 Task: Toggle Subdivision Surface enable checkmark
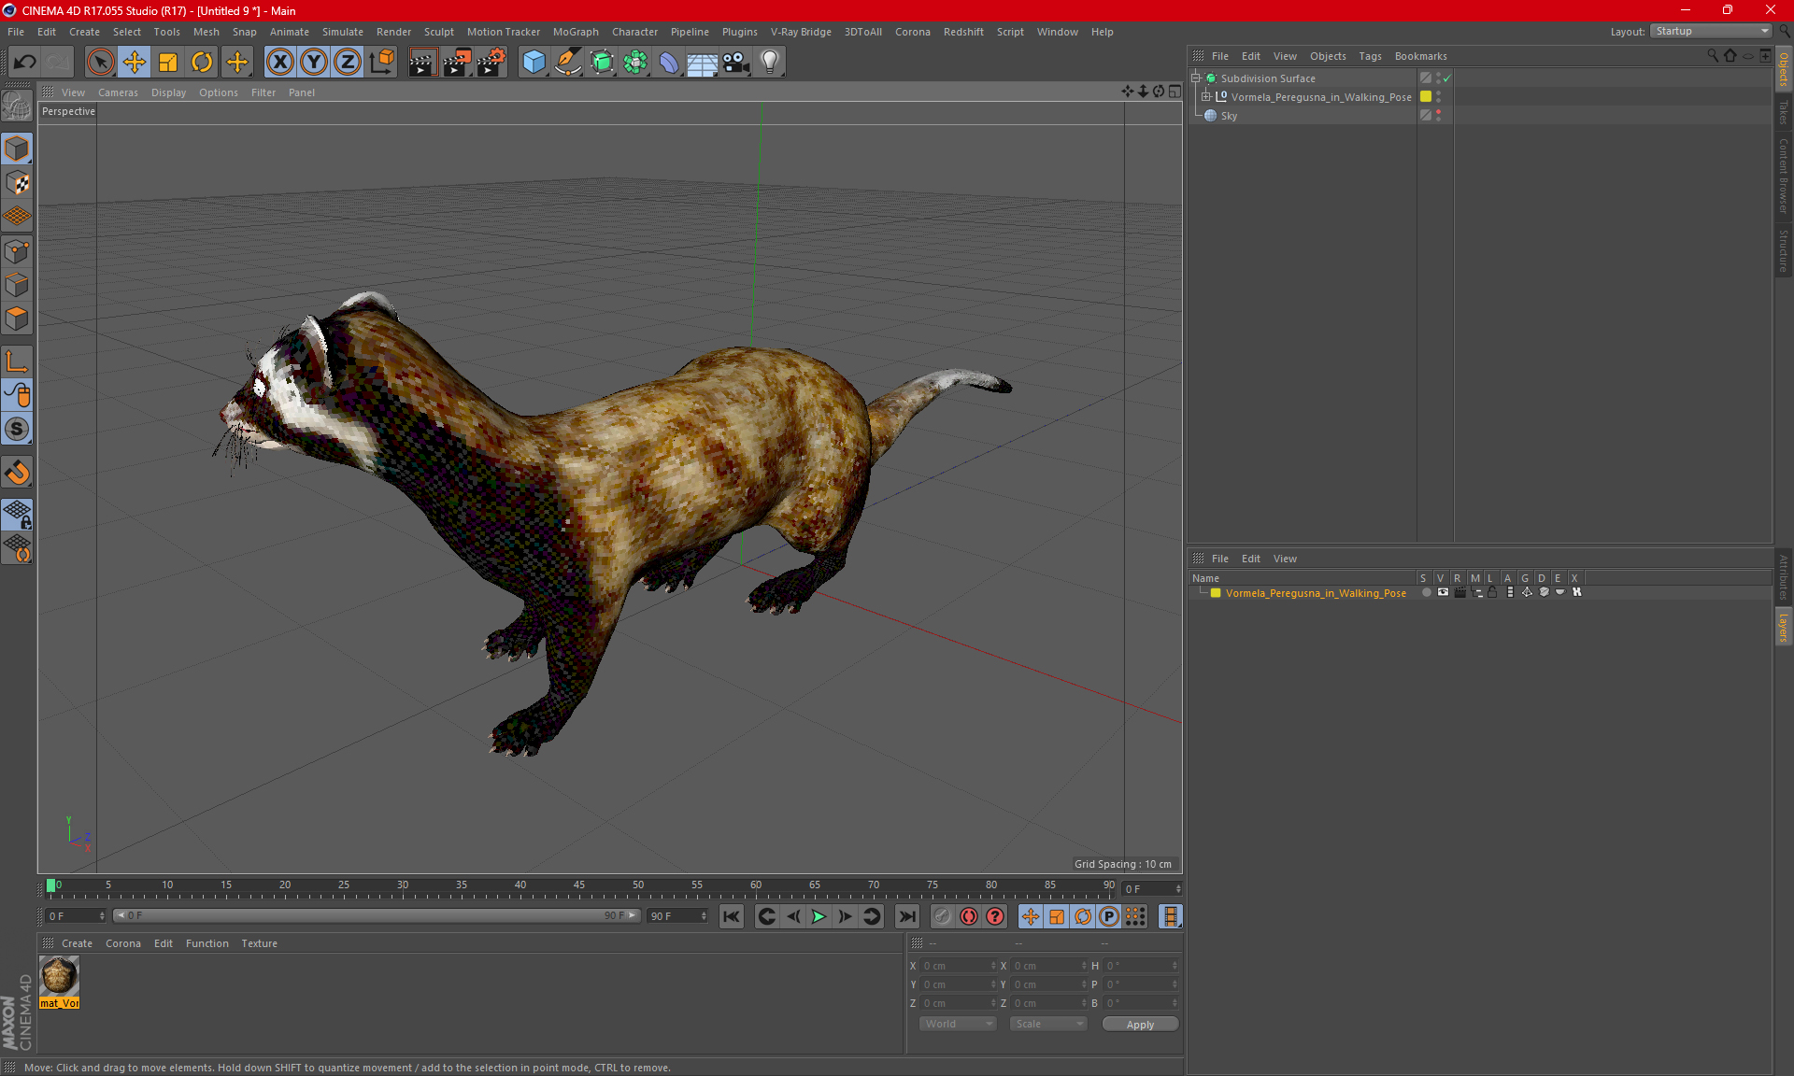click(1447, 78)
